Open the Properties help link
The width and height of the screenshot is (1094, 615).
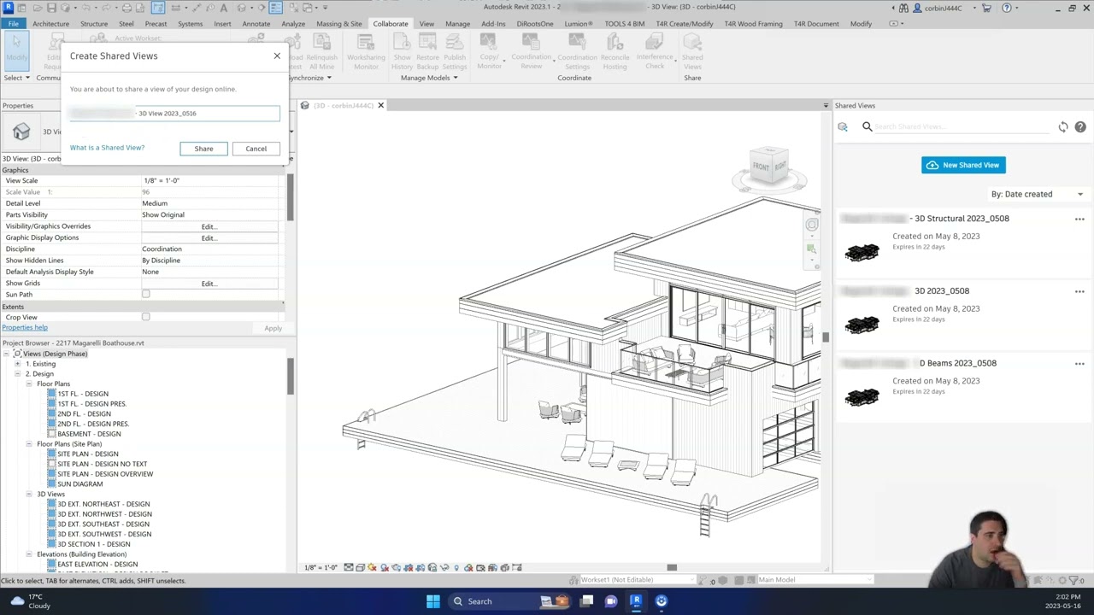pos(25,328)
